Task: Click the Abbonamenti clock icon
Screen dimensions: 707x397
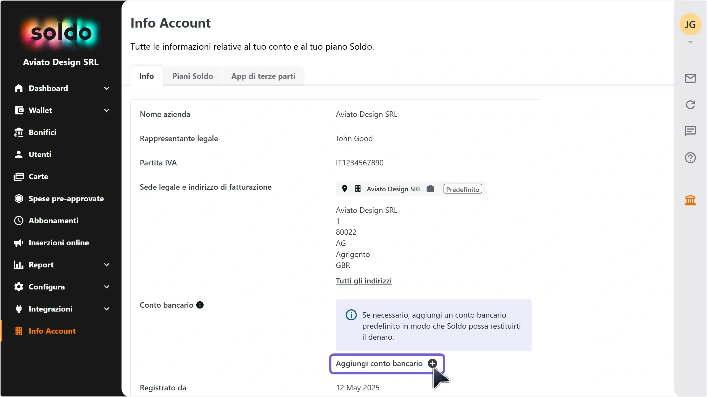Action: [19, 221]
